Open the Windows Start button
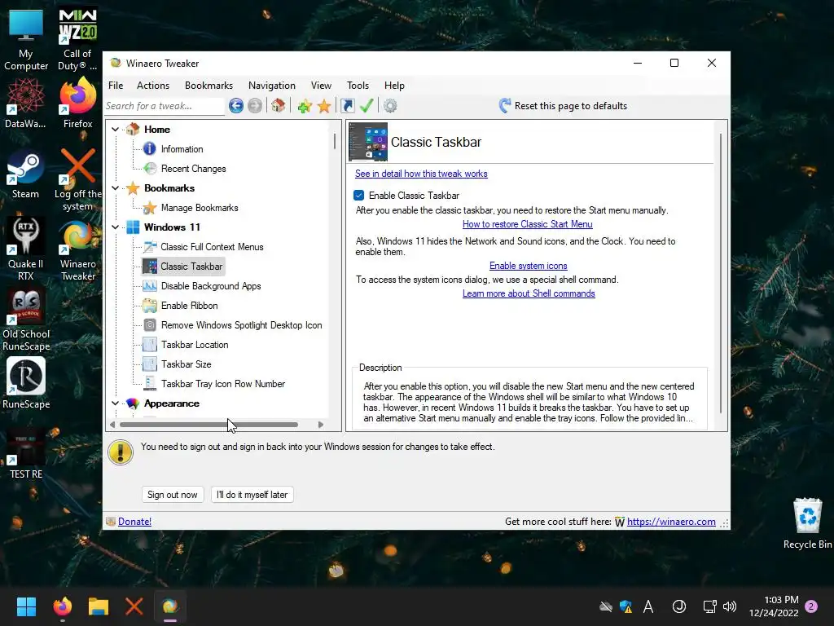 click(x=26, y=606)
